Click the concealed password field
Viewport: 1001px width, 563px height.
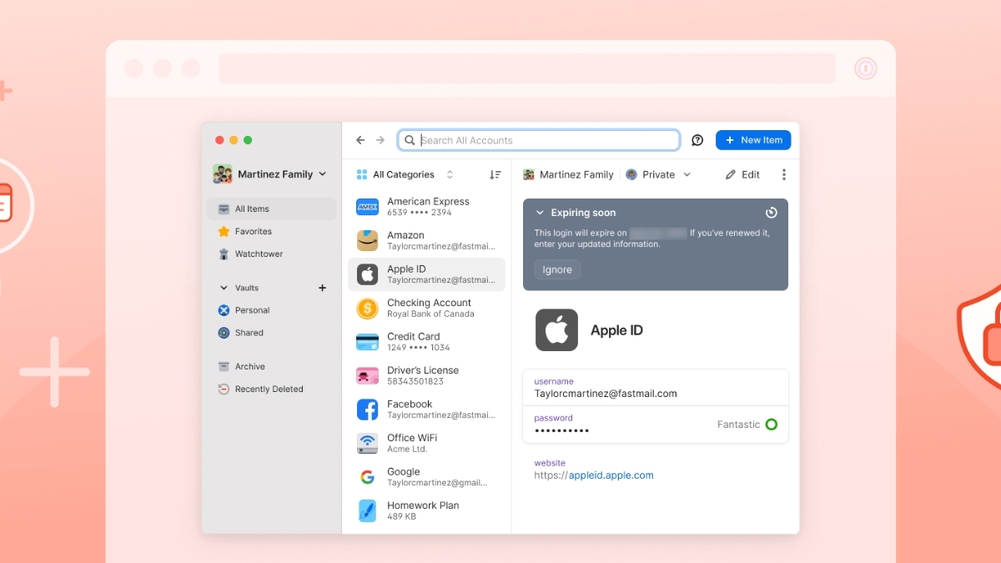pos(561,430)
